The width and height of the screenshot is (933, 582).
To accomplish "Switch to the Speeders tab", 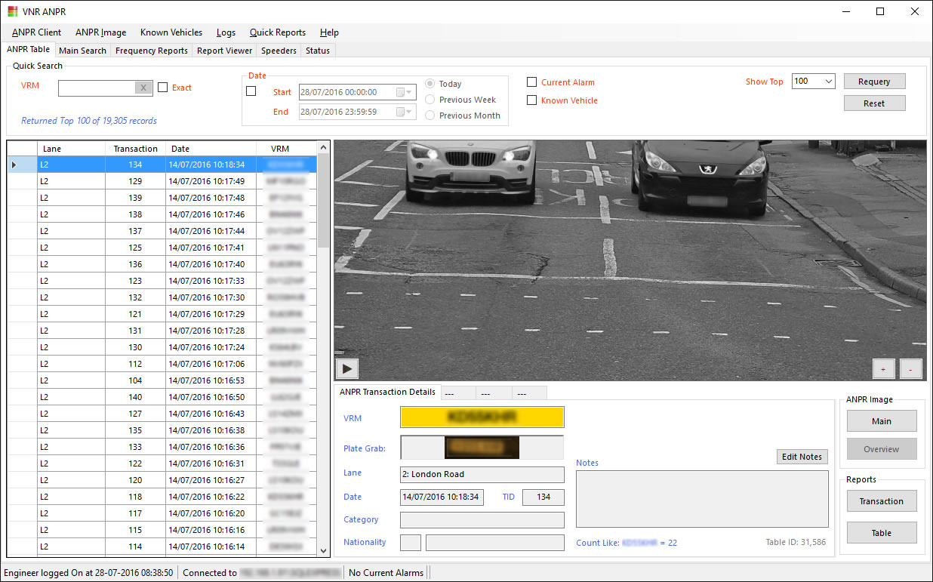I will point(279,51).
